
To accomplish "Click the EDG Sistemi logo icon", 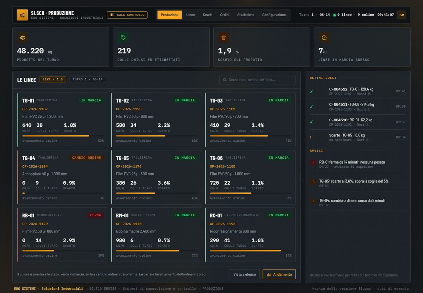I will tap(22, 15).
